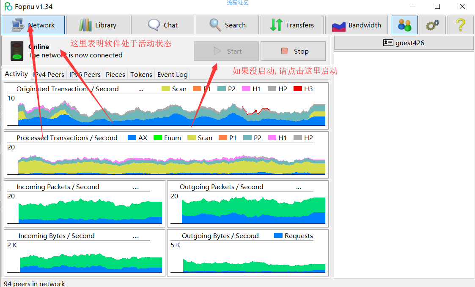Image resolution: width=475 pixels, height=287 pixels.
Task: Switch to the IPv6 Peers tab
Action: [x=85, y=74]
